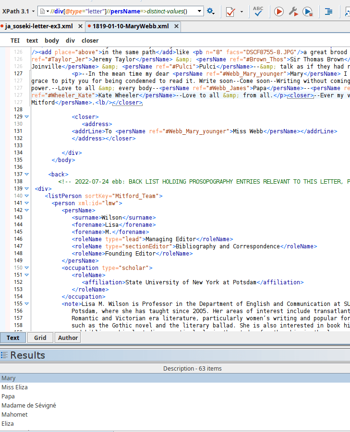The height and width of the screenshot is (432, 350).
Task: Click the Managing Editor roleName text
Action: (171, 239)
